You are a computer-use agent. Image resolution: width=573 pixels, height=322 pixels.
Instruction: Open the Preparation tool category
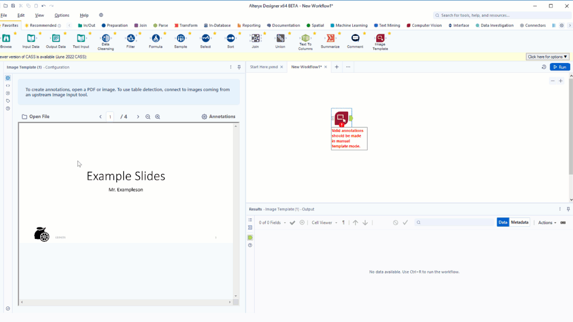coord(114,26)
